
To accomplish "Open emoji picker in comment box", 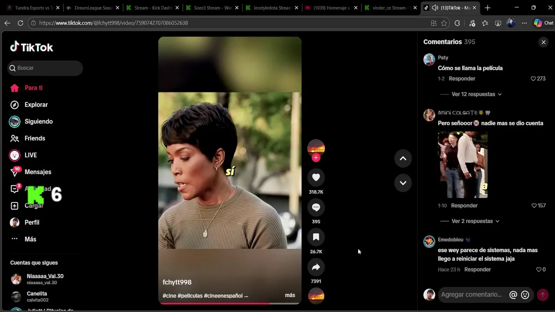I will click(525, 295).
